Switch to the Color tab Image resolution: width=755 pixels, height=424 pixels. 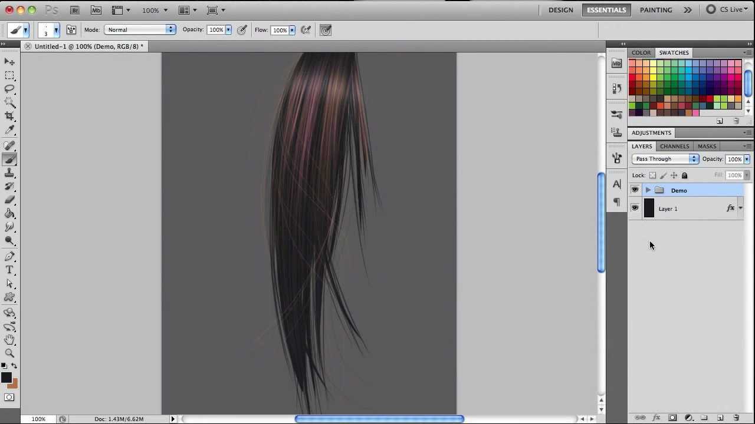point(641,53)
